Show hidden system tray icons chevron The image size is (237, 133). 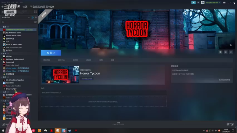pos(204,131)
